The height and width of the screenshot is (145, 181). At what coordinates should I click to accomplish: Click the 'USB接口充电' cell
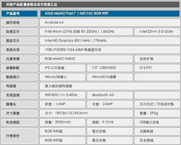[157, 122]
